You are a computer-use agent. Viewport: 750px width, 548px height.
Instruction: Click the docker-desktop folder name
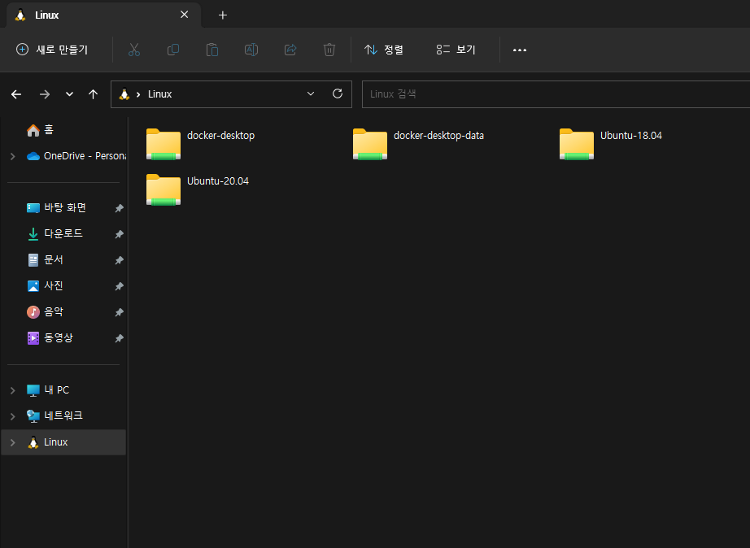[x=221, y=136]
